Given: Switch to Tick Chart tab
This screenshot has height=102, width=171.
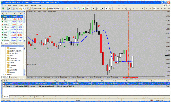Looking at the screenshot, I should [x=13, y=43].
